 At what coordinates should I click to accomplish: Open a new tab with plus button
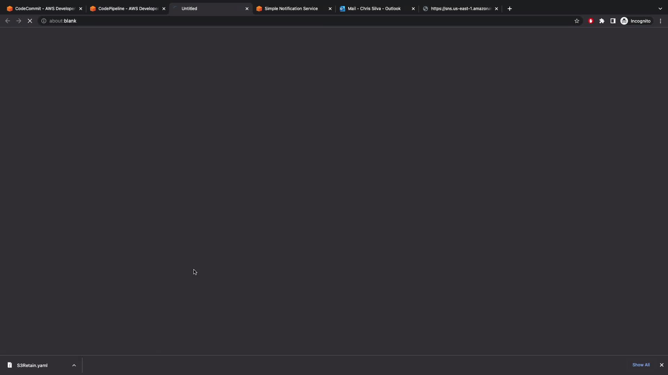510,9
